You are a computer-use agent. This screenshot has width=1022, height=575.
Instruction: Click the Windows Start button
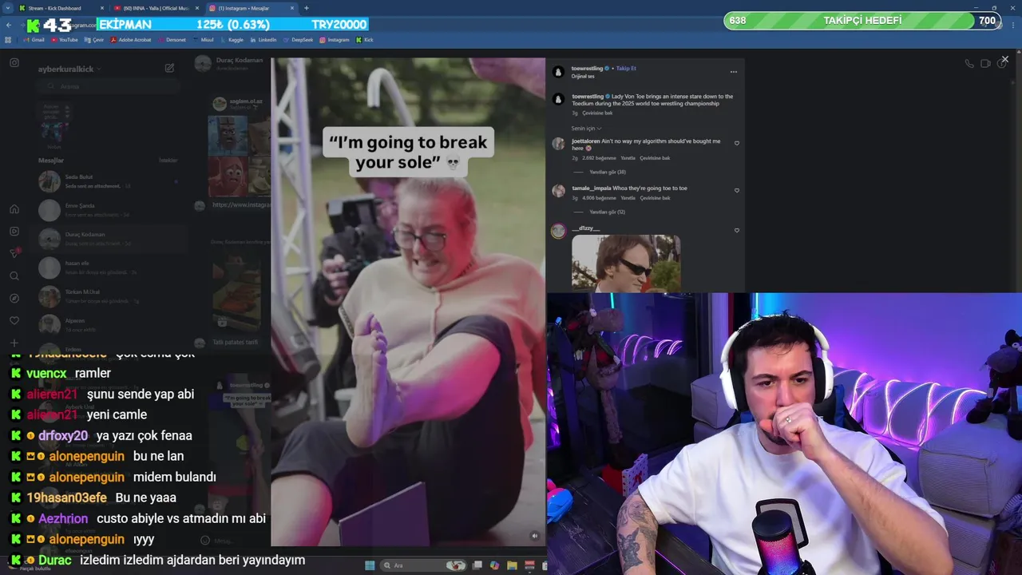[x=370, y=565]
